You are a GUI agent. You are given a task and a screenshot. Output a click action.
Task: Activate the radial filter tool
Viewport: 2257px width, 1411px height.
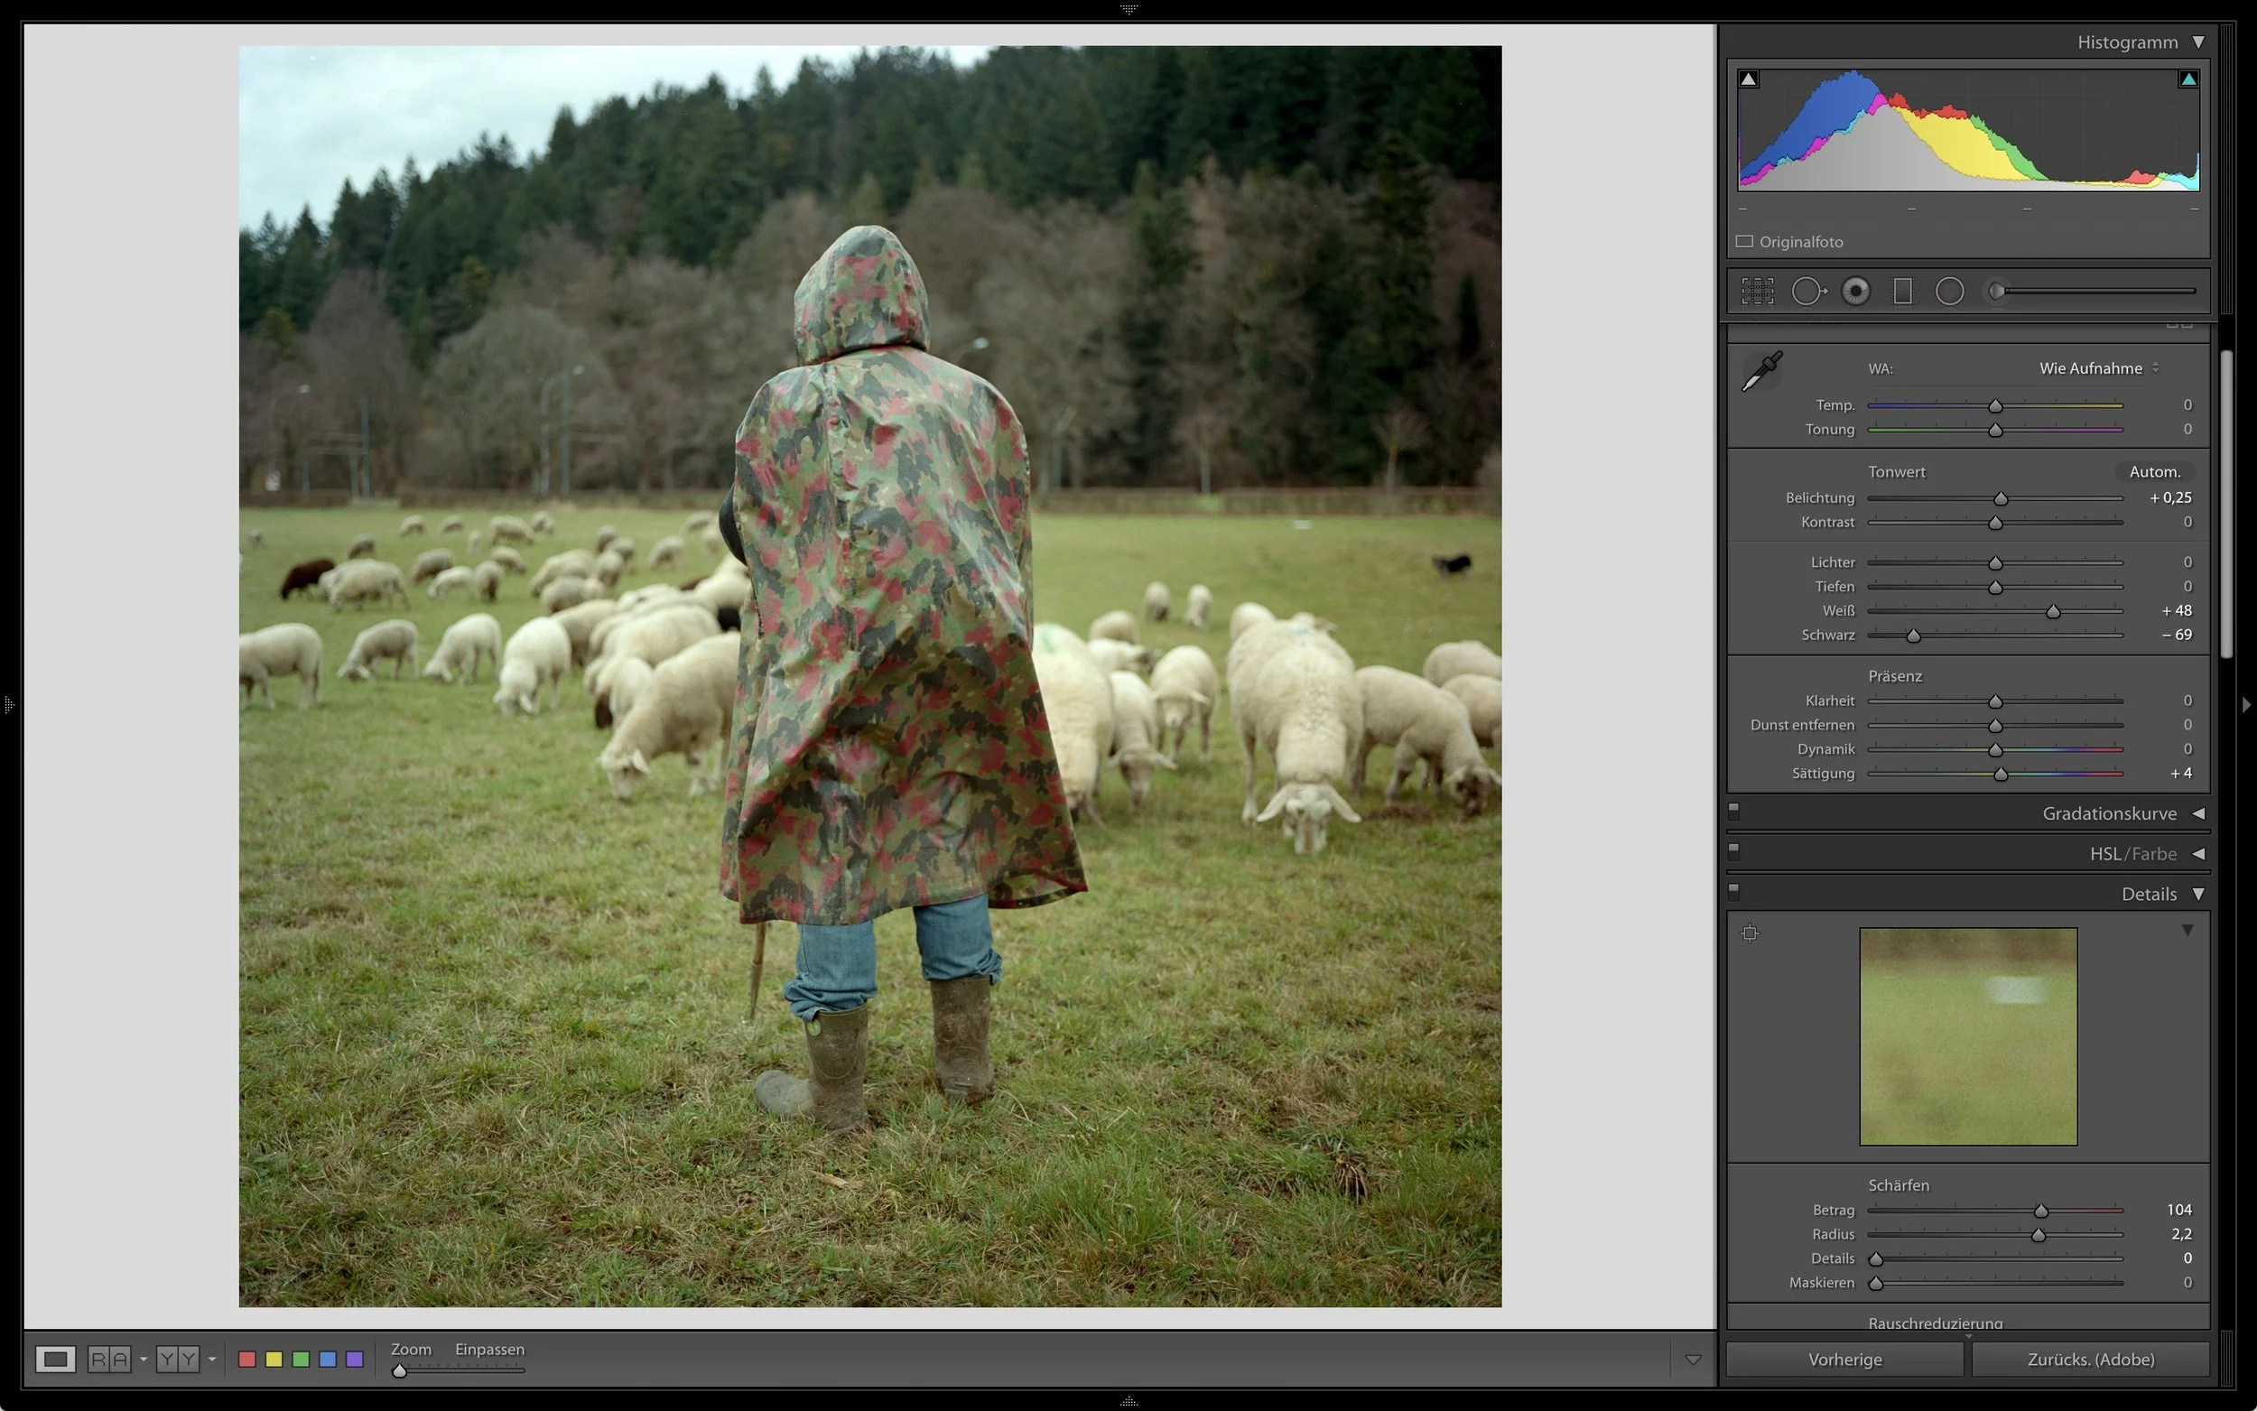(x=1949, y=292)
